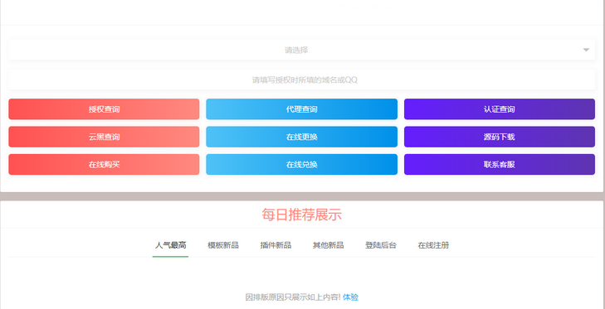This screenshot has height=309, width=605.
Task: Open the 在线注册 tab
Action: pyautogui.click(x=433, y=245)
